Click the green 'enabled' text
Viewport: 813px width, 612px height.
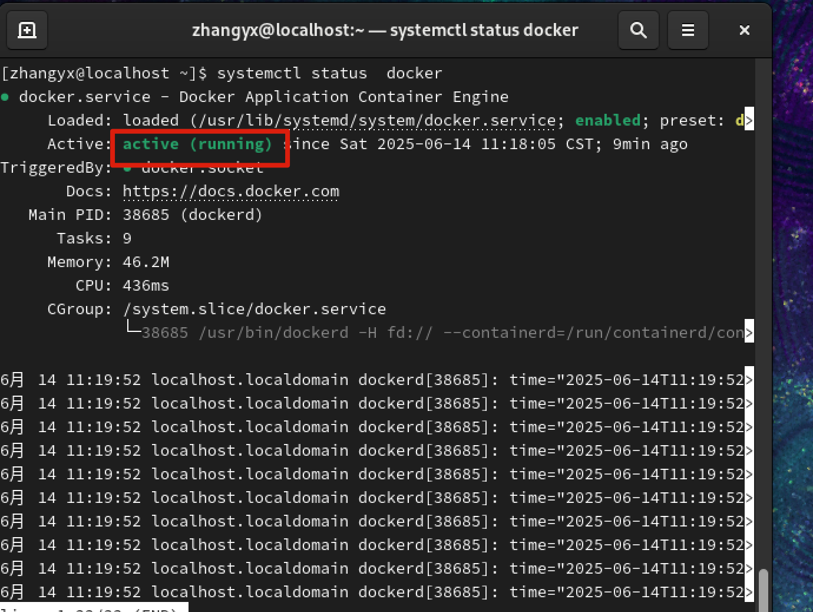tap(607, 120)
